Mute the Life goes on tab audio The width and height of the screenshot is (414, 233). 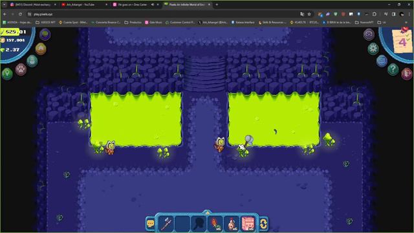[153, 5]
